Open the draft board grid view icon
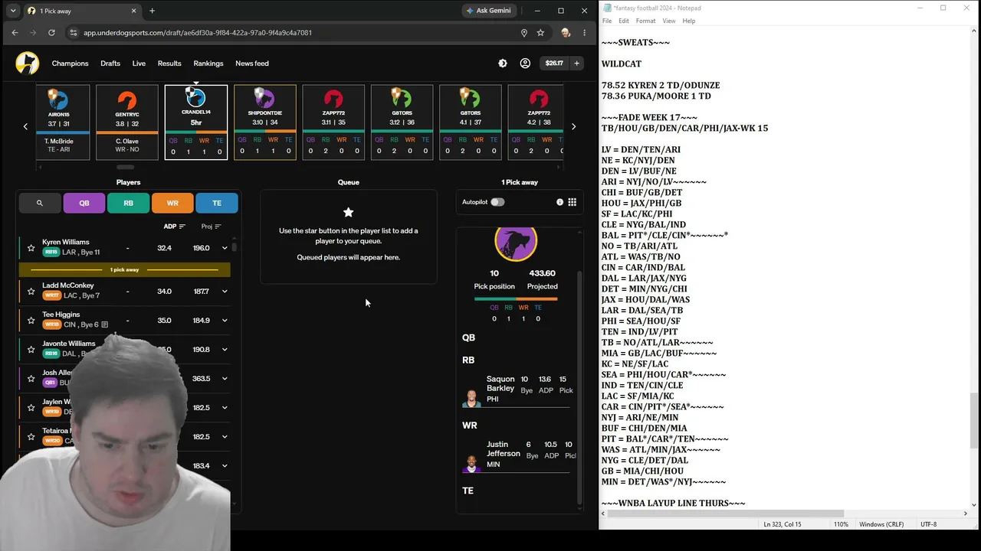 coord(572,202)
